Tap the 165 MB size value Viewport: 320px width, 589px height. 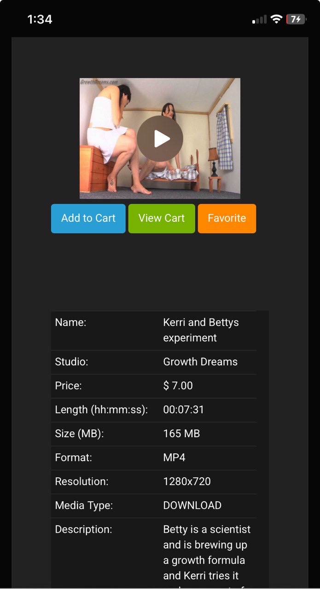(x=181, y=433)
